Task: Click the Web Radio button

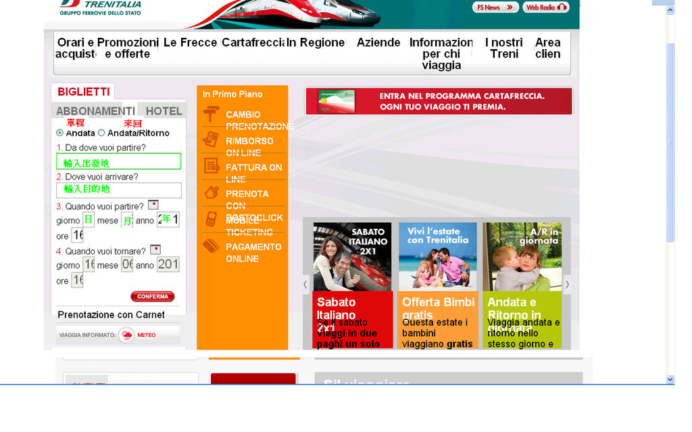Action: pos(546,7)
